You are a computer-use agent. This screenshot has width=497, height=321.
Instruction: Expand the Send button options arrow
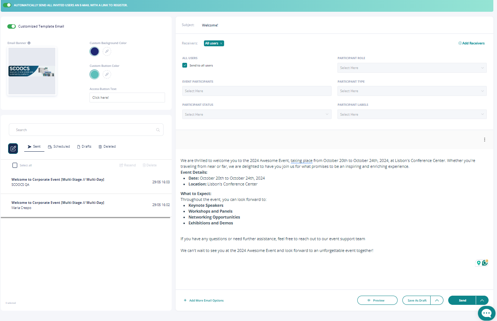pyautogui.click(x=482, y=300)
